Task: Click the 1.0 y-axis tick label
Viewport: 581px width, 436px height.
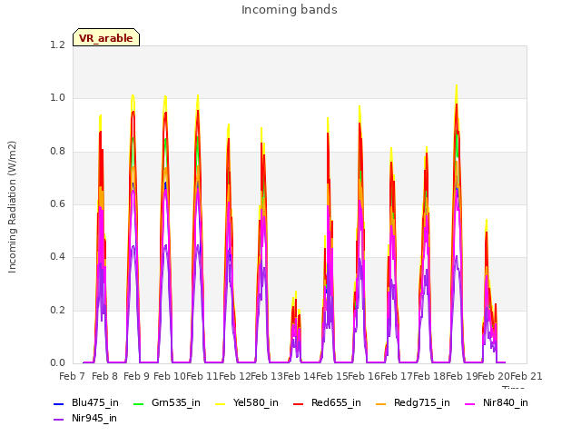Action: click(x=57, y=98)
